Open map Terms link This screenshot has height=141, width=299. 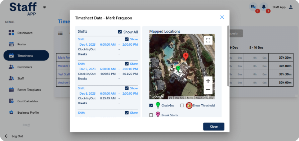[x=190, y=98]
